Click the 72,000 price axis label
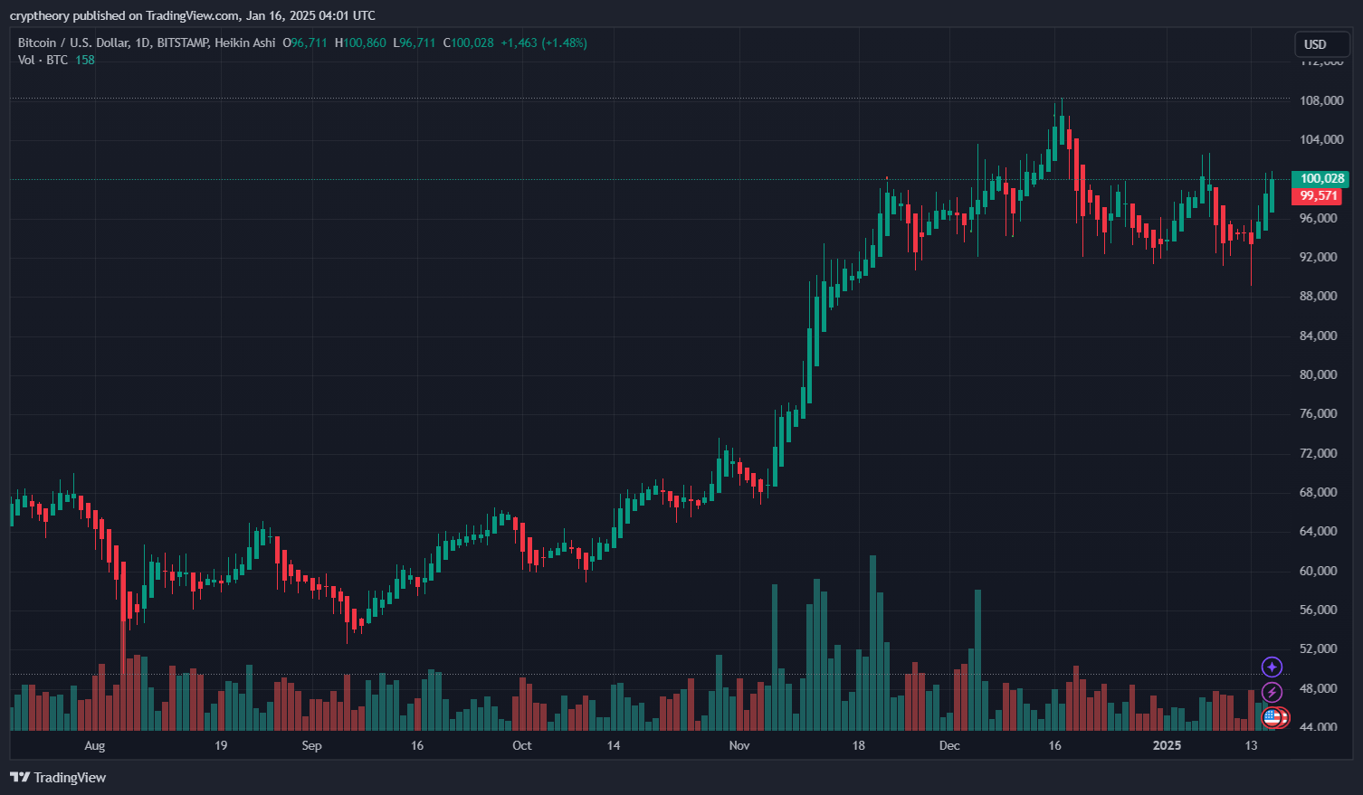Viewport: 1363px width, 795px height. point(1318,453)
